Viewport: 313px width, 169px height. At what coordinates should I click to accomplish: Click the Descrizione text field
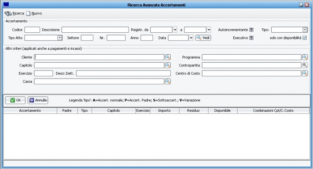(x=95, y=30)
